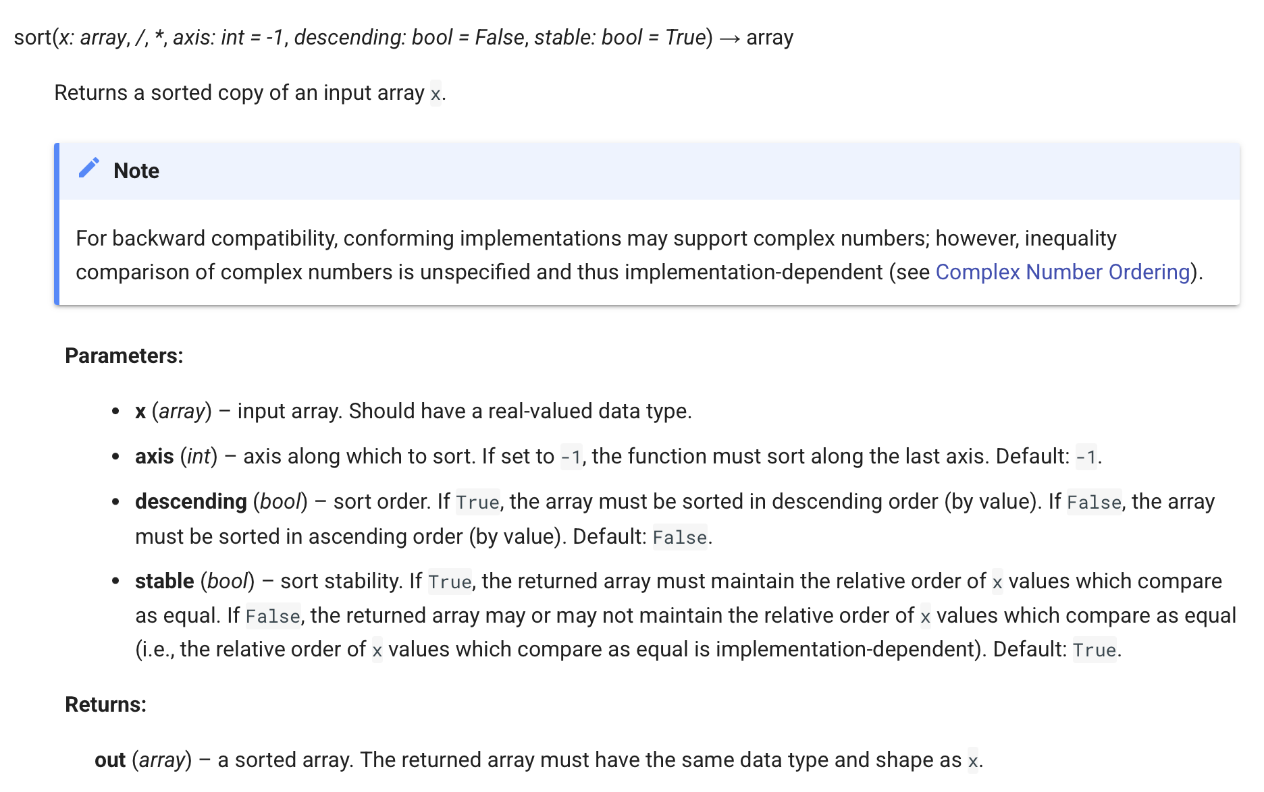Click the bold "axis" parameter name in list
The image size is (1264, 792).
[x=155, y=457]
